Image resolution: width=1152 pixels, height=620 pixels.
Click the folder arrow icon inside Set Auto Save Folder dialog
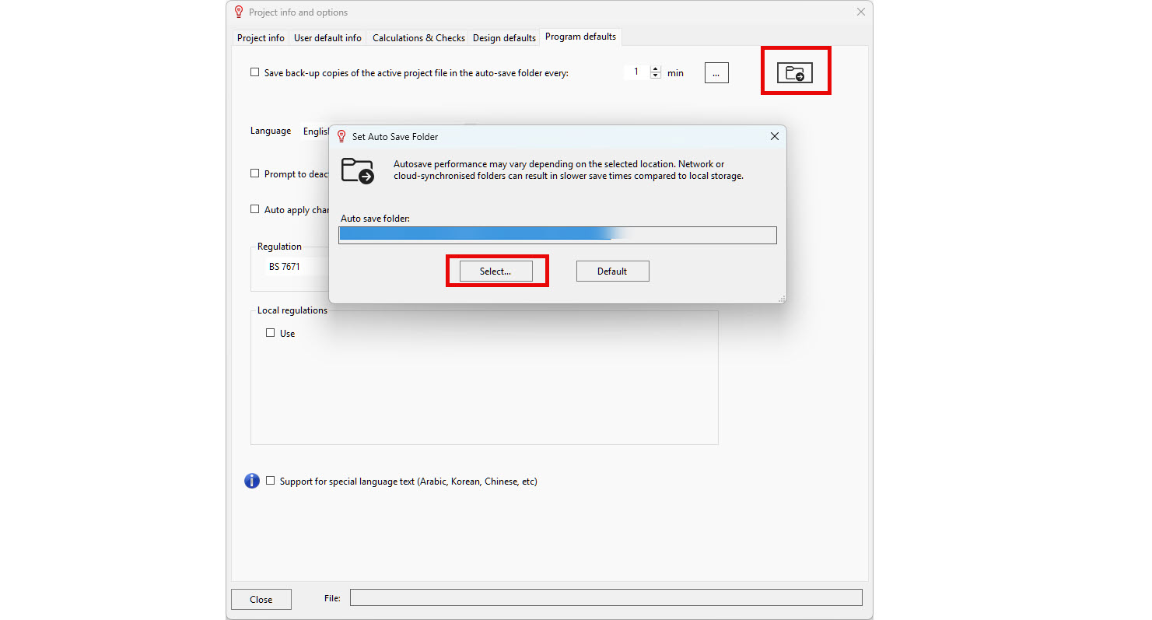click(x=358, y=170)
